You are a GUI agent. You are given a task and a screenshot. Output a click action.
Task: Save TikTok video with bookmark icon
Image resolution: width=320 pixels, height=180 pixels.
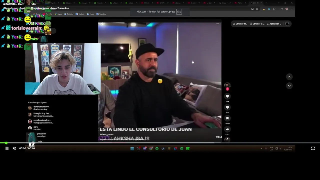227,118
